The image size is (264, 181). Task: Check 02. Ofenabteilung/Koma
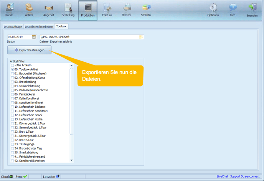(12, 78)
